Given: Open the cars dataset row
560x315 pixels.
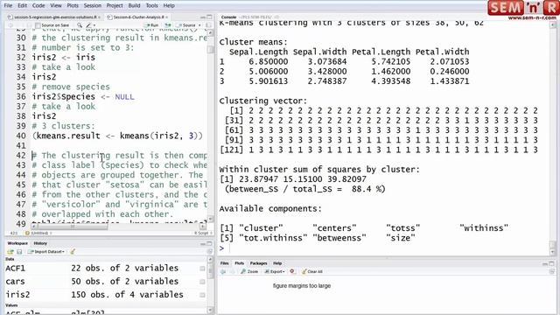Looking at the screenshot, I should click(106, 282).
